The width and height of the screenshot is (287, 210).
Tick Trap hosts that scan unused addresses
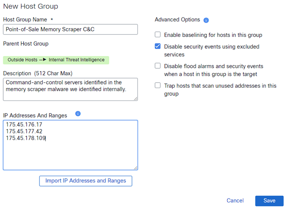(158, 85)
